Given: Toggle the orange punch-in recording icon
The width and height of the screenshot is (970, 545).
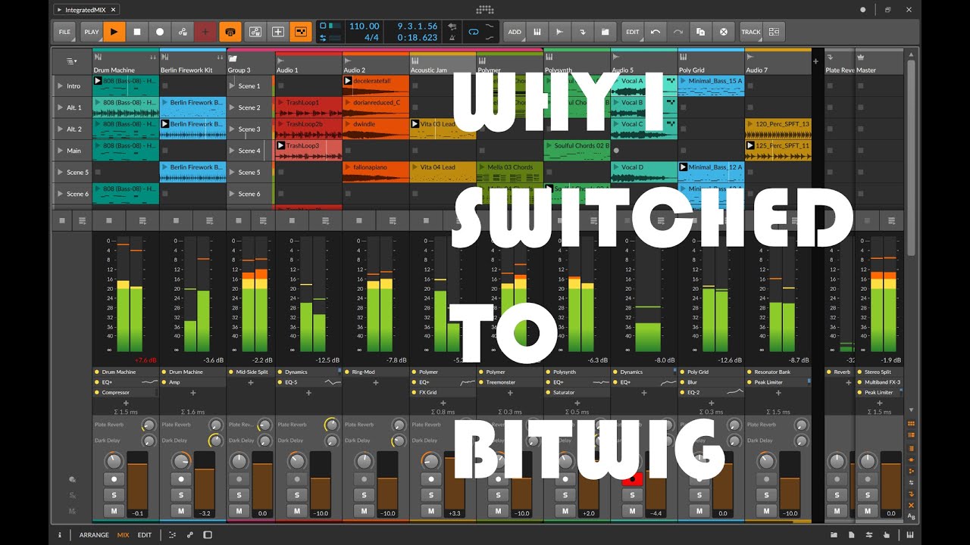Looking at the screenshot, I should coord(230,32).
